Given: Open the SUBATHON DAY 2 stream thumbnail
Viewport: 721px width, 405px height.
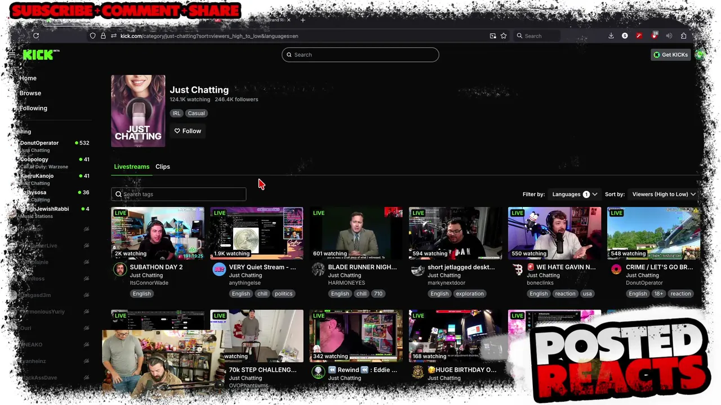Looking at the screenshot, I should (x=158, y=233).
